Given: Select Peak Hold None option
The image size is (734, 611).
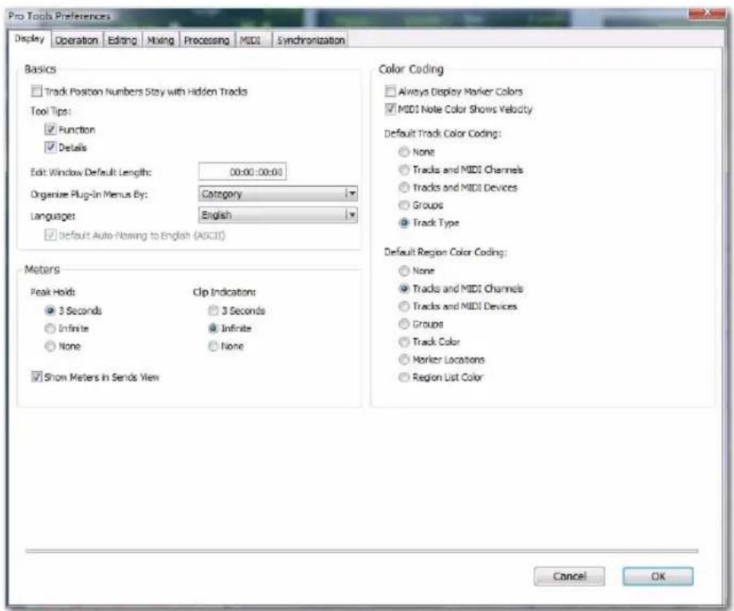Looking at the screenshot, I should 50,346.
